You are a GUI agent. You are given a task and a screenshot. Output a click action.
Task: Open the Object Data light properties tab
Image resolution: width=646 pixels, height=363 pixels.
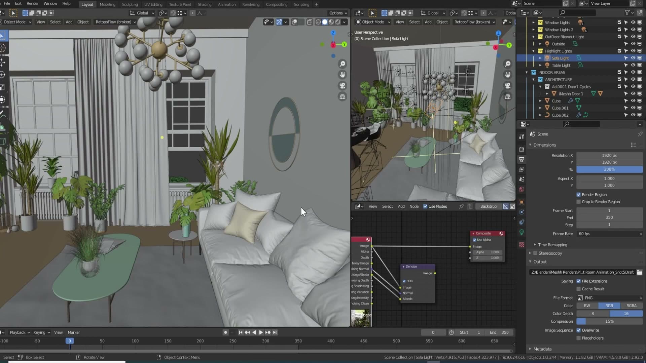click(x=522, y=232)
